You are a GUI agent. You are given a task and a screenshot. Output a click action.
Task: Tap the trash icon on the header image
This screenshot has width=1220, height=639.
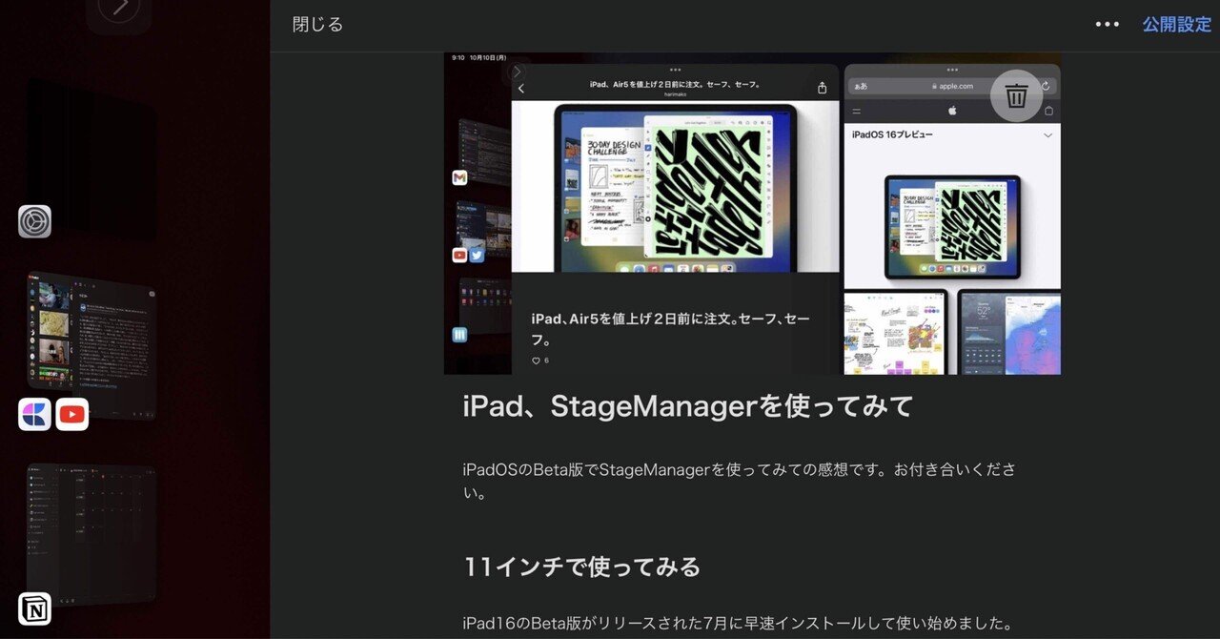[x=1016, y=93]
